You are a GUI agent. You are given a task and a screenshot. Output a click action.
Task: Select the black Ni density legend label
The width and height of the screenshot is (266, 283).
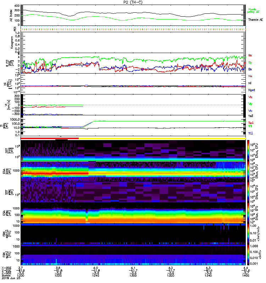point(250,83)
